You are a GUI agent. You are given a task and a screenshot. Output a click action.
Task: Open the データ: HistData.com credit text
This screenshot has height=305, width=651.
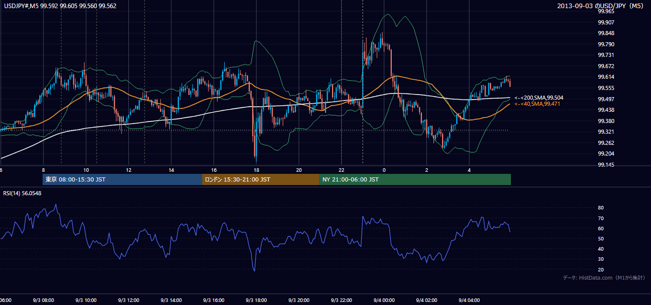(x=604, y=278)
